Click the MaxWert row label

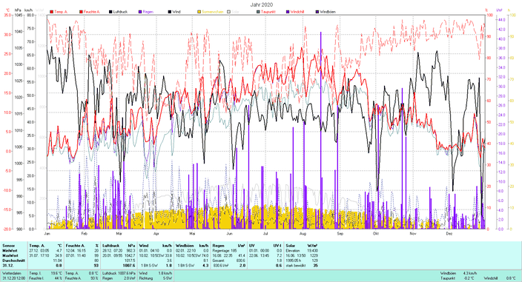click(10, 255)
